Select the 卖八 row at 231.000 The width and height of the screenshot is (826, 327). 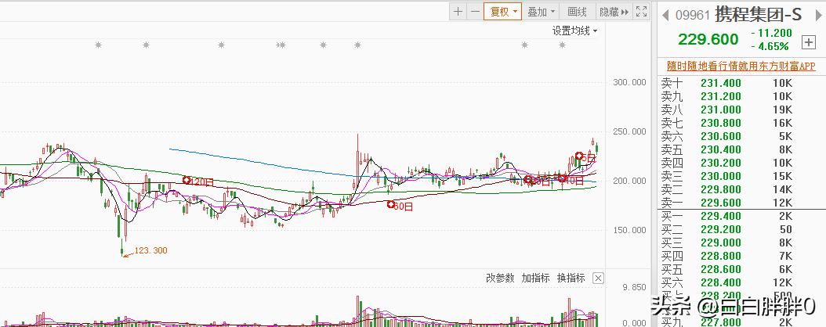(x=741, y=110)
